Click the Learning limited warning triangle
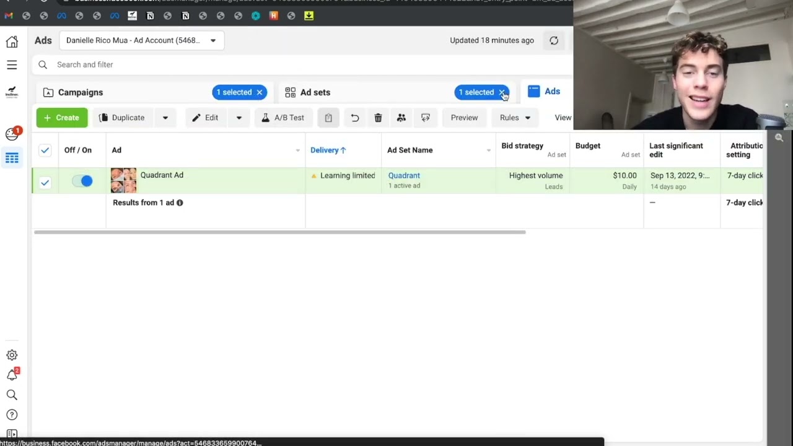The image size is (793, 446). [x=313, y=176]
